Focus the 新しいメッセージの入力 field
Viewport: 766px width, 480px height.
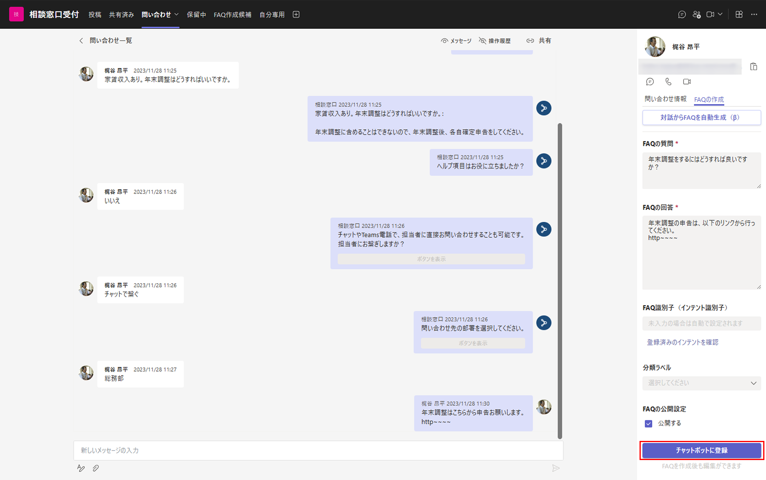click(318, 450)
